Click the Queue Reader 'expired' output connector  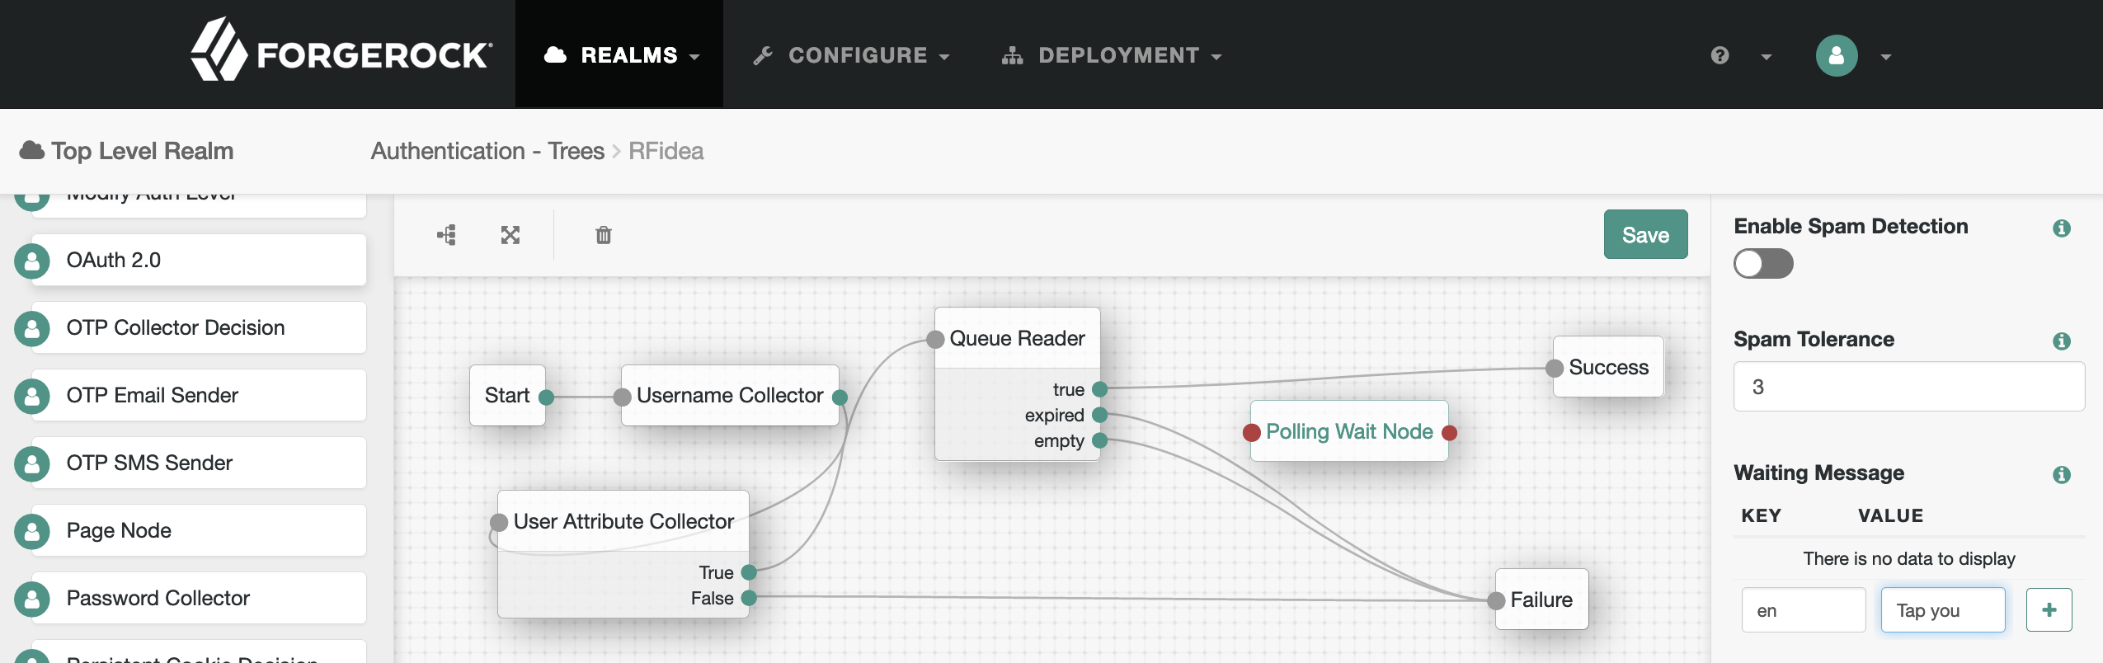[x=1099, y=415]
